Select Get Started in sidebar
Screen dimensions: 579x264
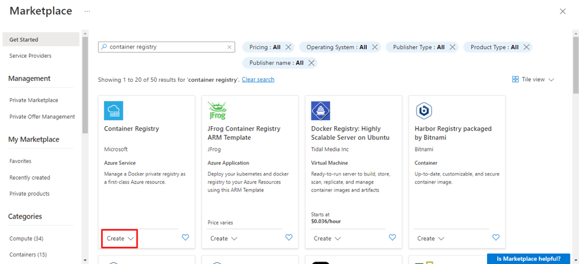[41, 39]
